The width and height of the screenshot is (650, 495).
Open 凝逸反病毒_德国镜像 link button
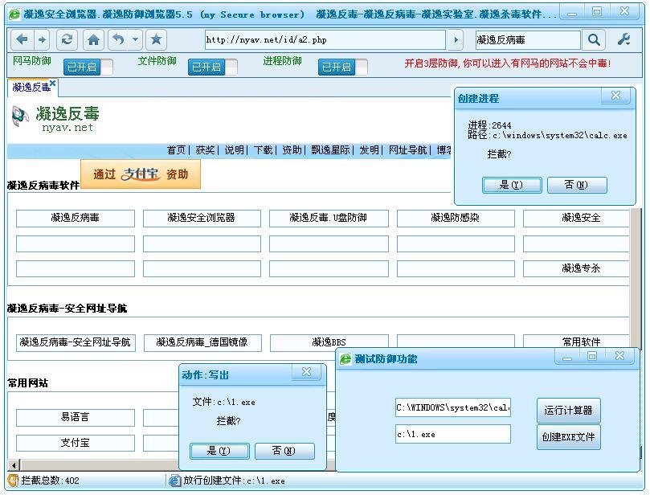pyautogui.click(x=202, y=342)
